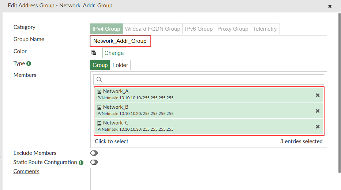Click the Network_C address icon

click(99, 123)
